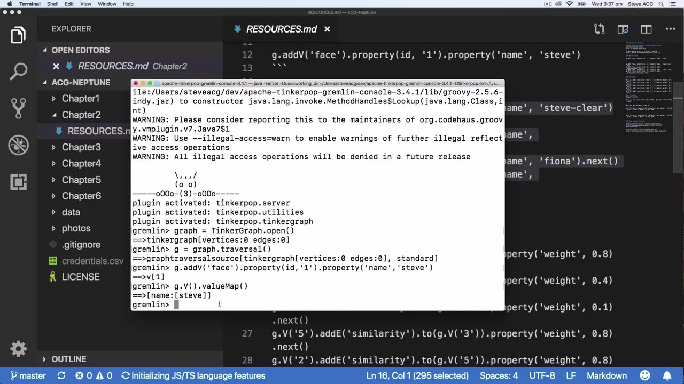Image resolution: width=684 pixels, height=384 pixels.
Task: Click the screen recording camera icon
Action: coord(548,4)
